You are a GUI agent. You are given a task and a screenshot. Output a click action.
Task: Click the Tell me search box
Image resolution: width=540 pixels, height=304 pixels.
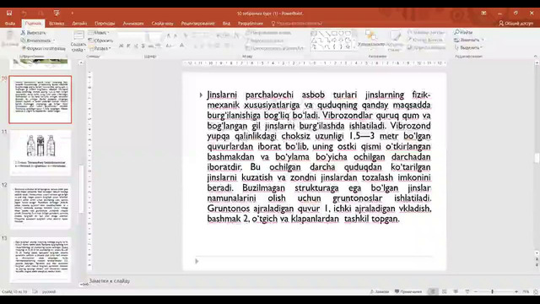297,24
